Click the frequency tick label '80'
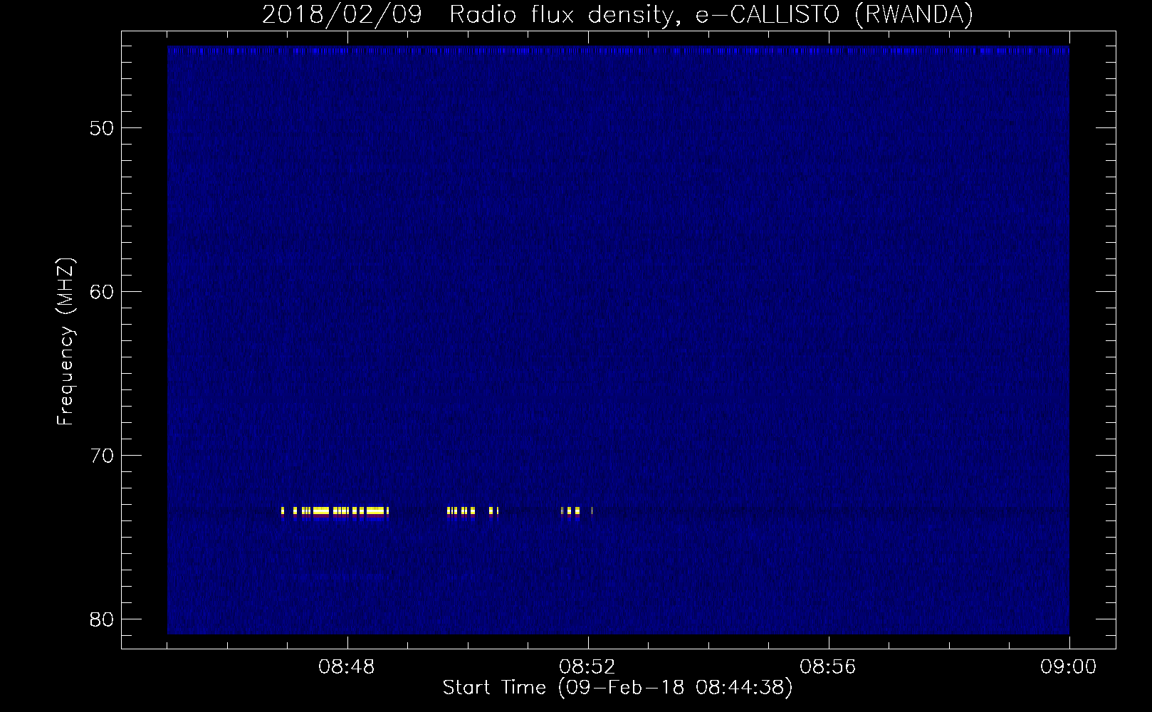 (103, 619)
